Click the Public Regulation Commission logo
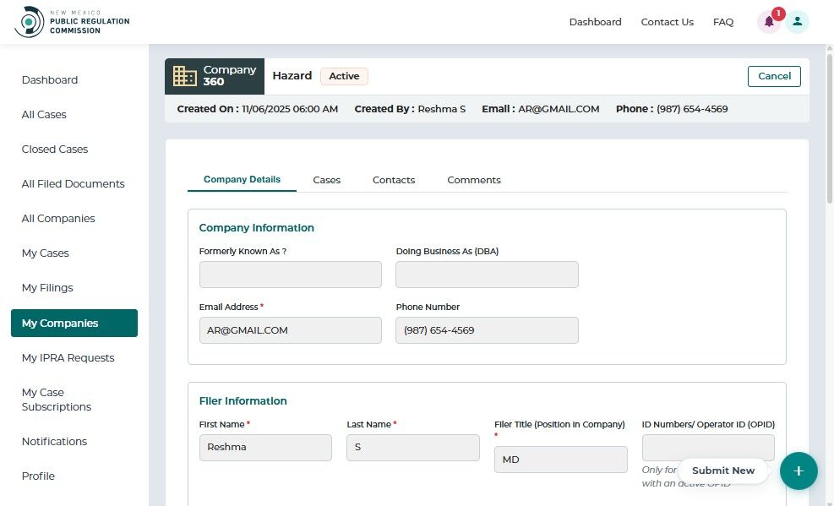Viewport: 834px width, 506px height. 73,22
